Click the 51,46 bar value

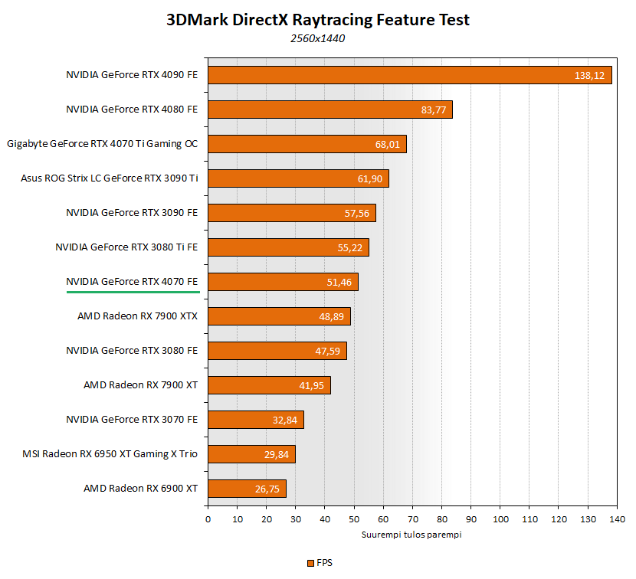coord(339,282)
